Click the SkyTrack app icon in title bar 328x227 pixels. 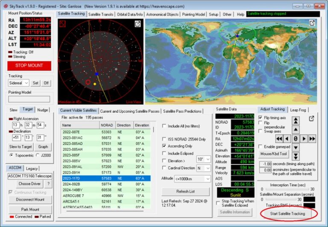coord(6,6)
